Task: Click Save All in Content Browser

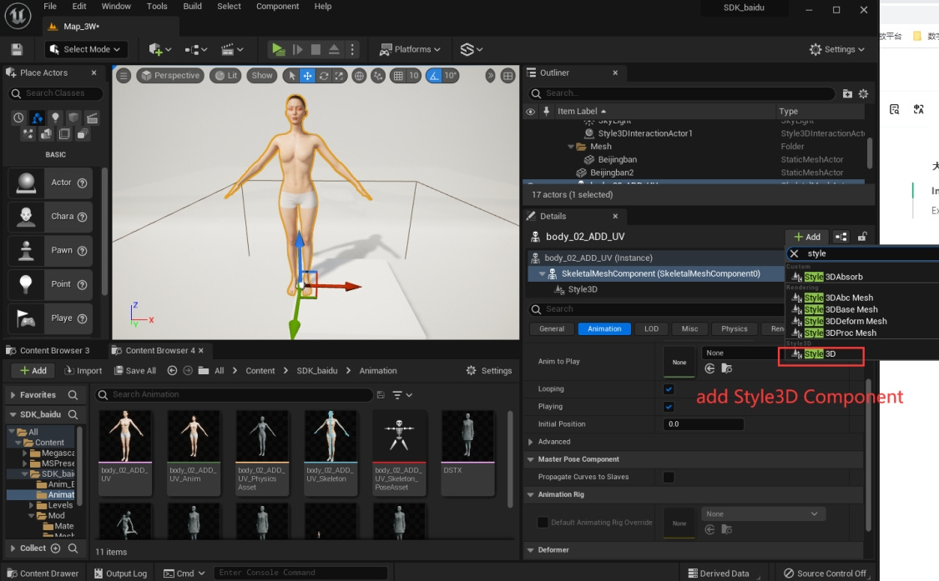Action: 135,371
